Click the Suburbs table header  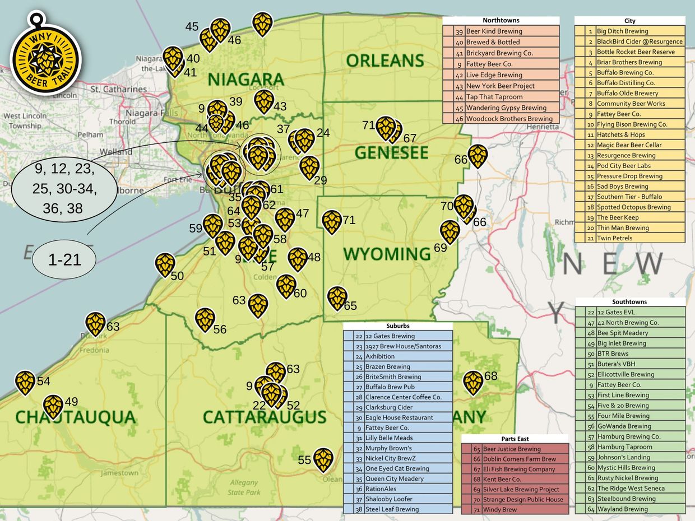tap(398, 325)
